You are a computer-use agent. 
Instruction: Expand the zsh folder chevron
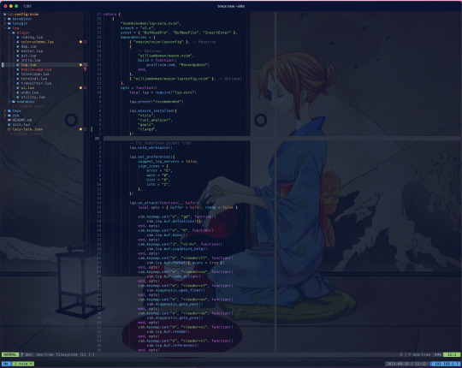pos(5,116)
